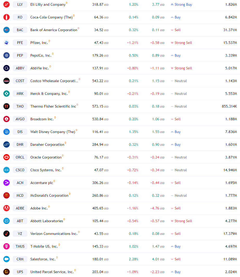Open the COST ticker badge

click(x=20, y=81)
